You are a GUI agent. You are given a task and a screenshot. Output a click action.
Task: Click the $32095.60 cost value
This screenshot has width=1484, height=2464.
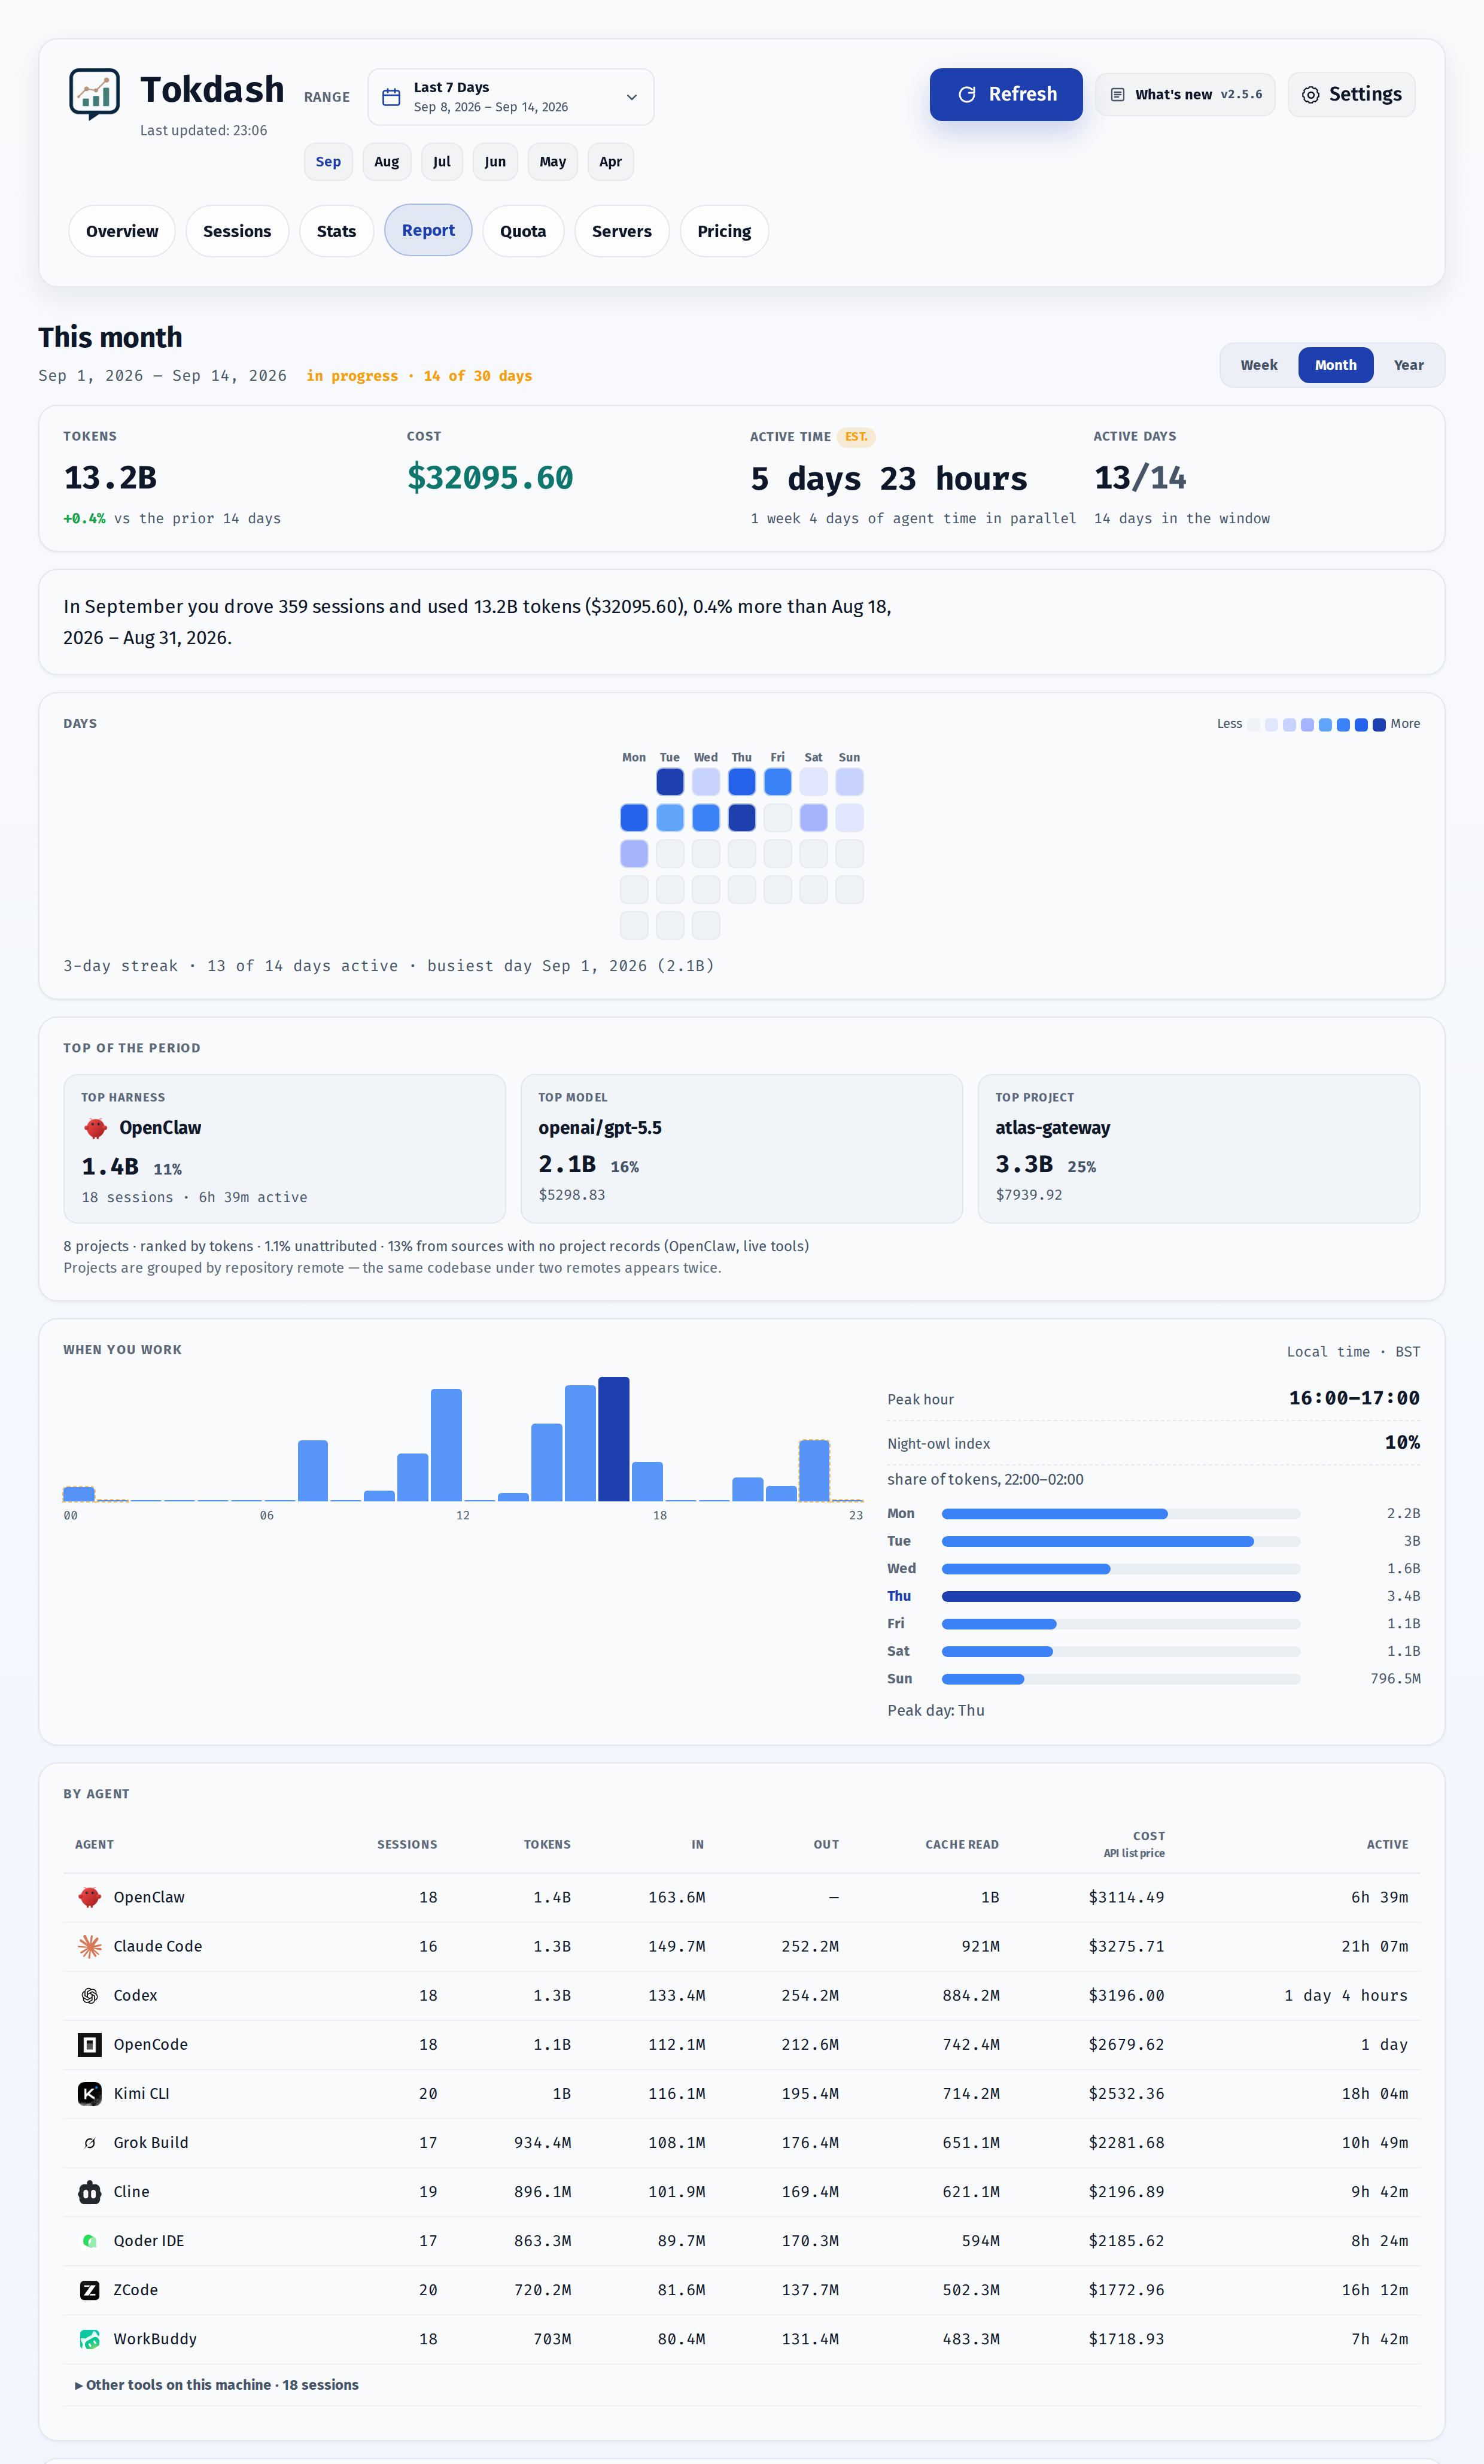489,478
